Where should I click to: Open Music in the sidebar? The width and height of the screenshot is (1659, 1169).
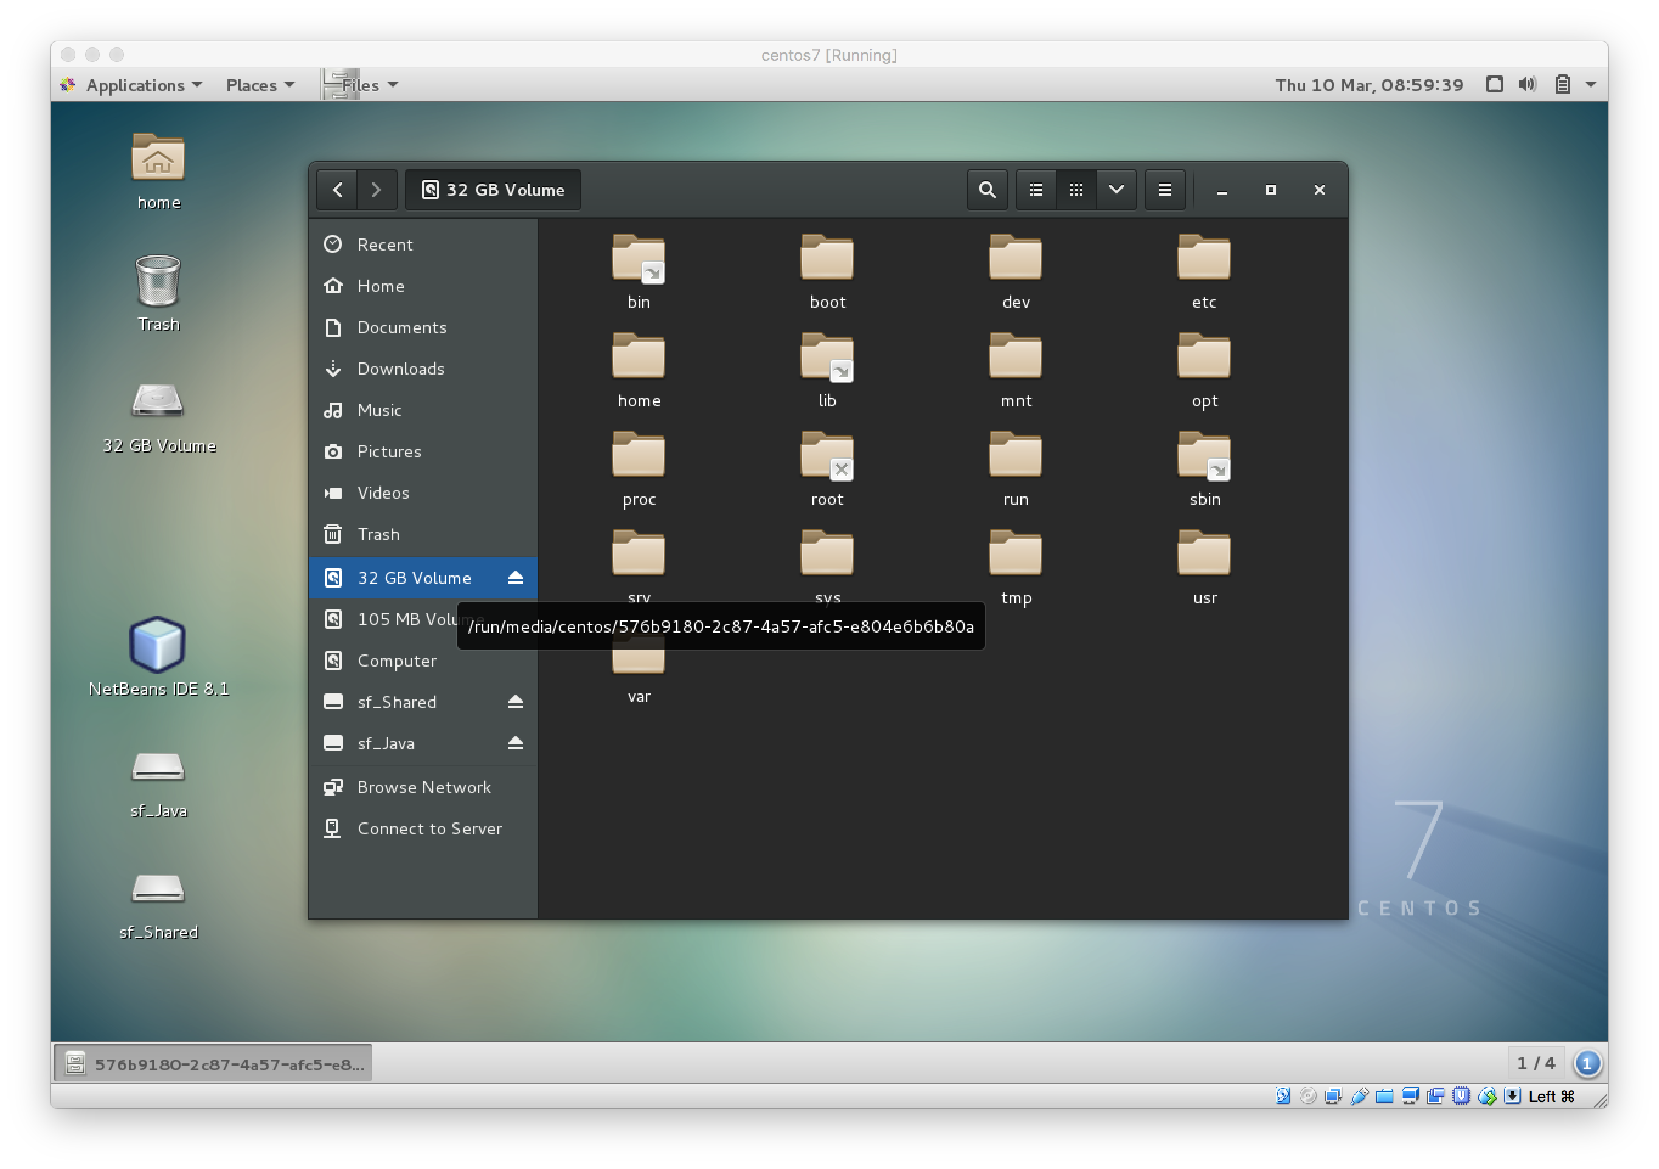423,411
